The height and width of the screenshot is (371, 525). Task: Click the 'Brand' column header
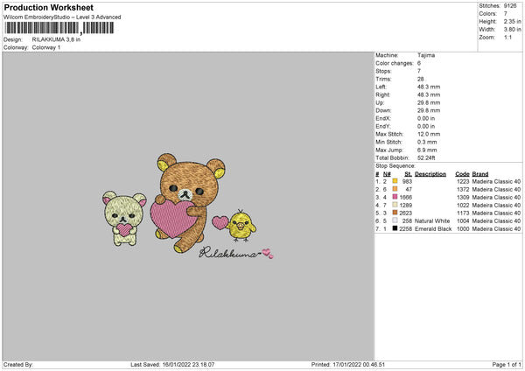[x=480, y=174]
